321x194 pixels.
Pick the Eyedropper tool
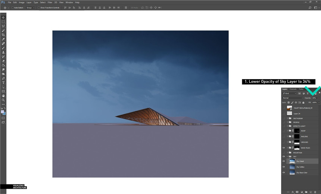click(x=3, y=39)
